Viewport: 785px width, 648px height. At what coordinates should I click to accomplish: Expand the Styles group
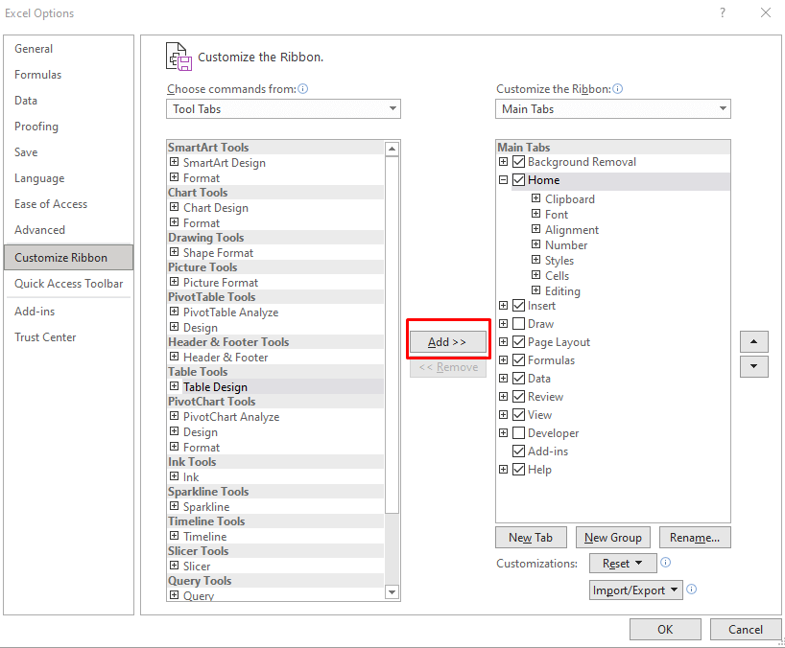pyautogui.click(x=535, y=260)
